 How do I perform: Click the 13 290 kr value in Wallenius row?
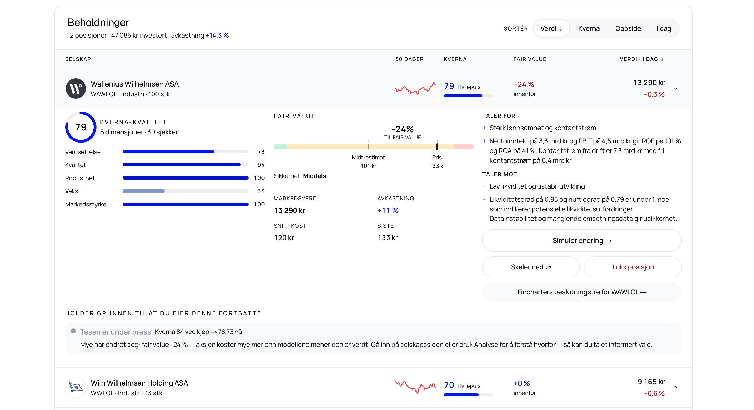(x=649, y=83)
